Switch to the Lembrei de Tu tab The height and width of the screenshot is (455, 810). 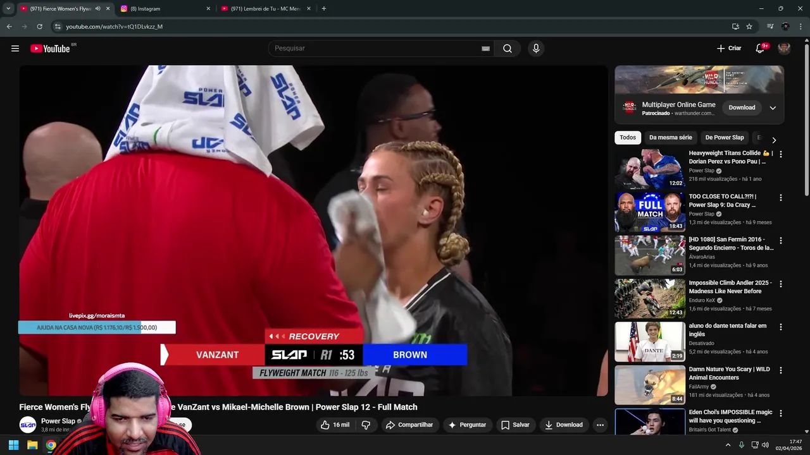click(x=266, y=9)
